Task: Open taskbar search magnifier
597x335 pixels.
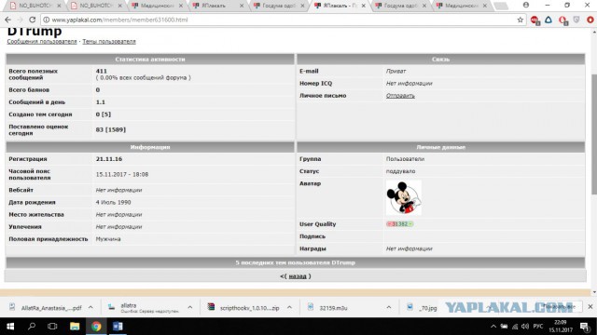Action: point(32,327)
